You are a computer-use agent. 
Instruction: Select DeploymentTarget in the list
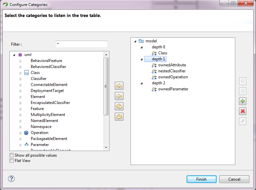click(x=47, y=91)
